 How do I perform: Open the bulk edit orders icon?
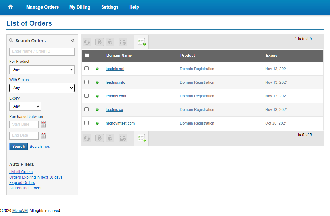coord(123,42)
